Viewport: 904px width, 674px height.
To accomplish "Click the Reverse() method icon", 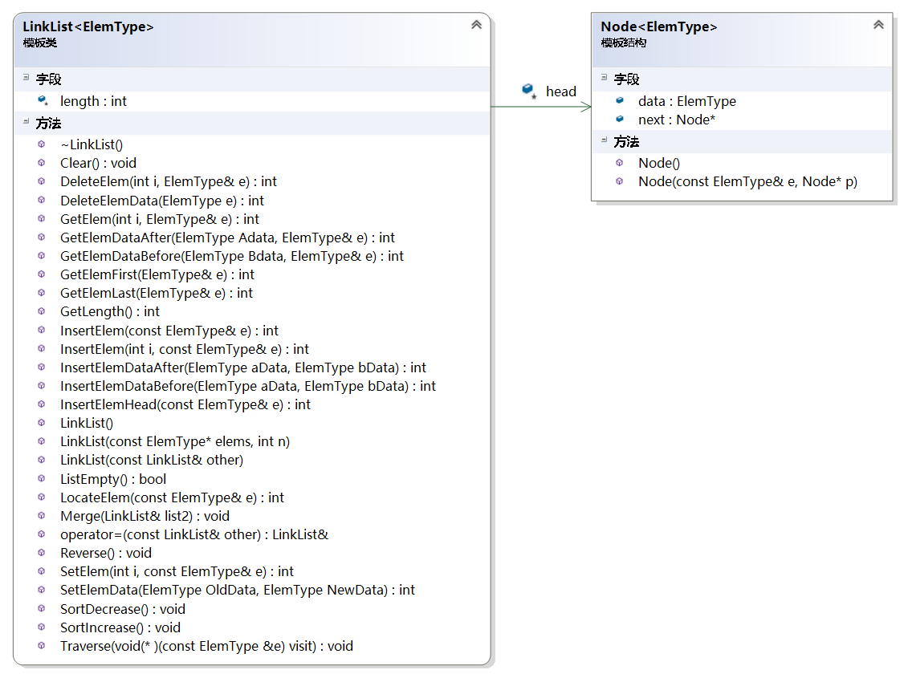I will pyautogui.click(x=42, y=553).
